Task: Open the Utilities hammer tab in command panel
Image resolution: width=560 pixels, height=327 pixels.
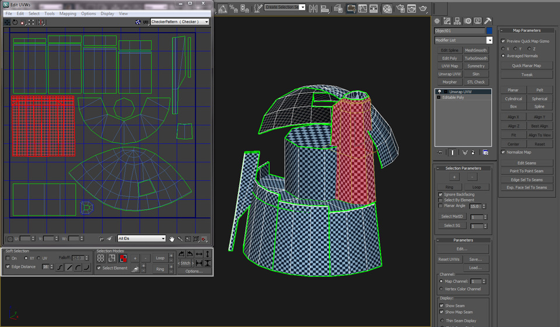Action: [488, 21]
